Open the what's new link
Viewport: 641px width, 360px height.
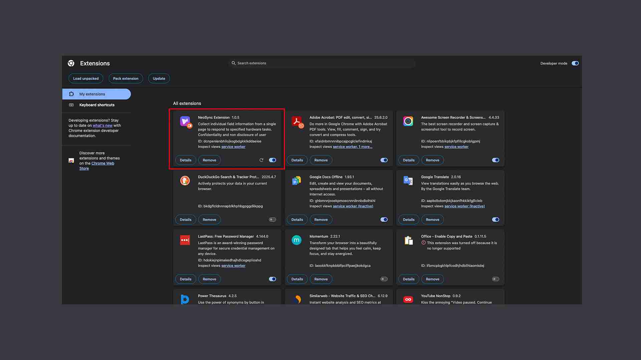coord(102,125)
